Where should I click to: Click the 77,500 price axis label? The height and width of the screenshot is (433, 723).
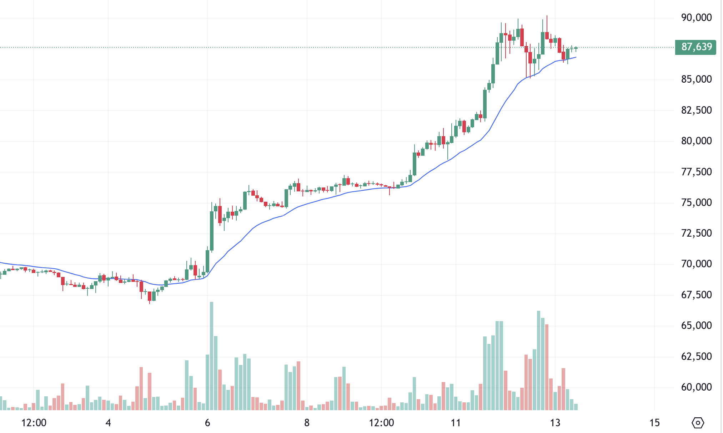(696, 172)
